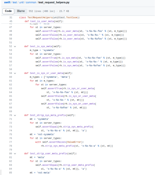Collapse test_is_sys_or_user_meta function at line 59
Screen dimensions: 156x175
point(15,73)
